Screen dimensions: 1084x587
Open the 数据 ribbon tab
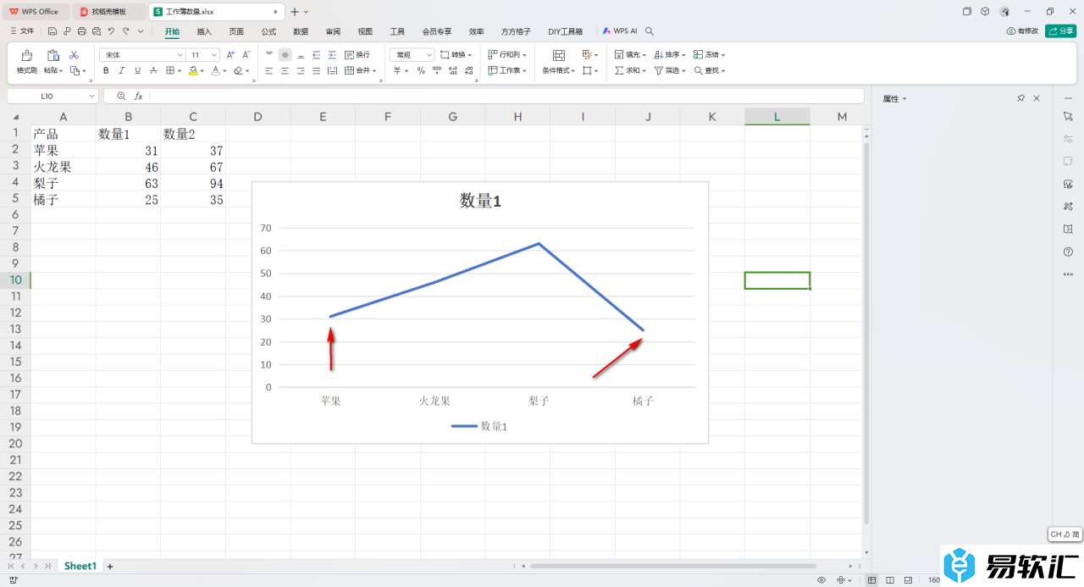click(301, 31)
